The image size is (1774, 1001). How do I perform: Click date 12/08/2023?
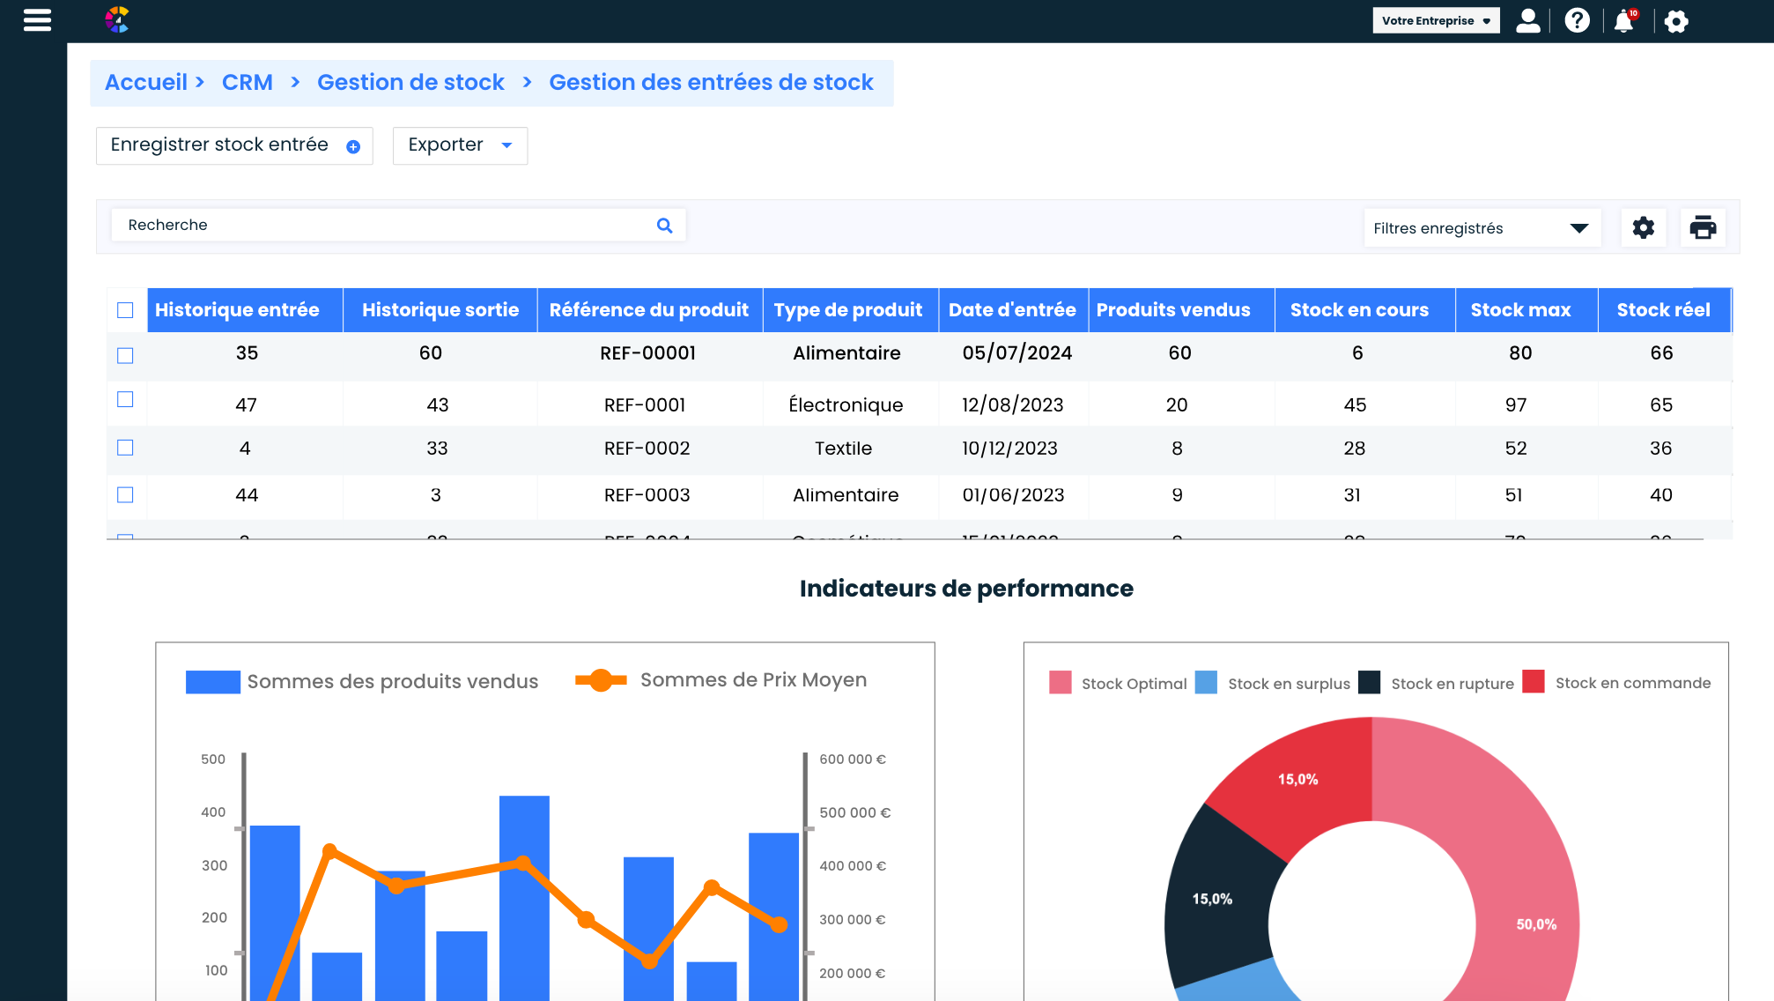pos(1013,405)
